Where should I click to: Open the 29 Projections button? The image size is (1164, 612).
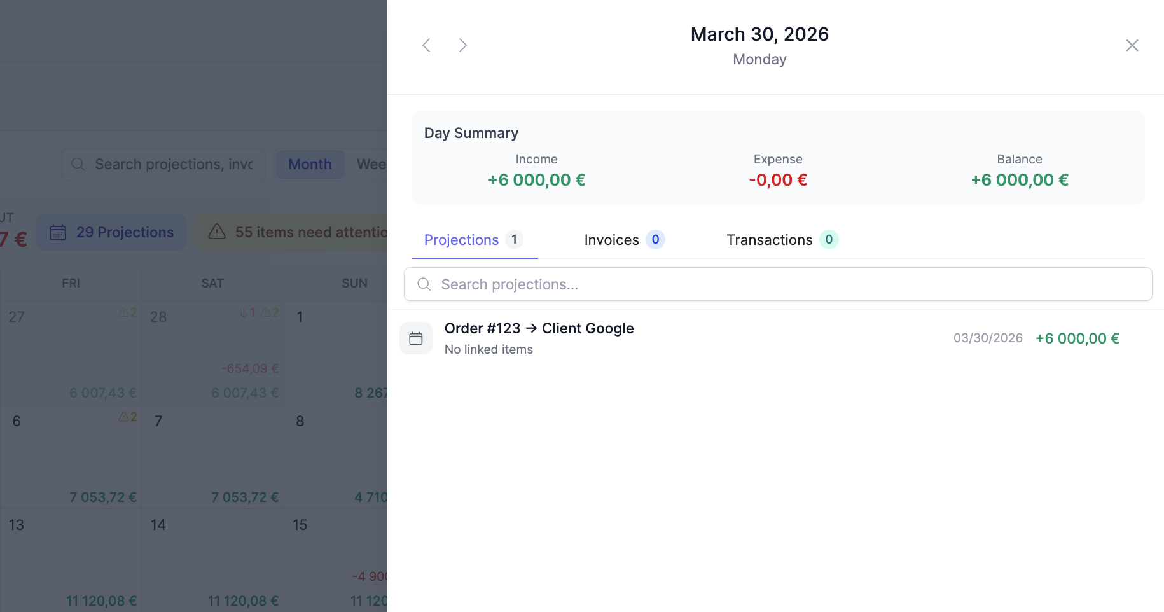[x=111, y=232]
